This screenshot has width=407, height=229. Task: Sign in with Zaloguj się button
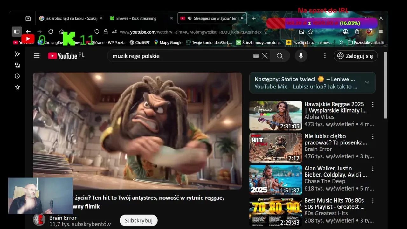coord(355,56)
